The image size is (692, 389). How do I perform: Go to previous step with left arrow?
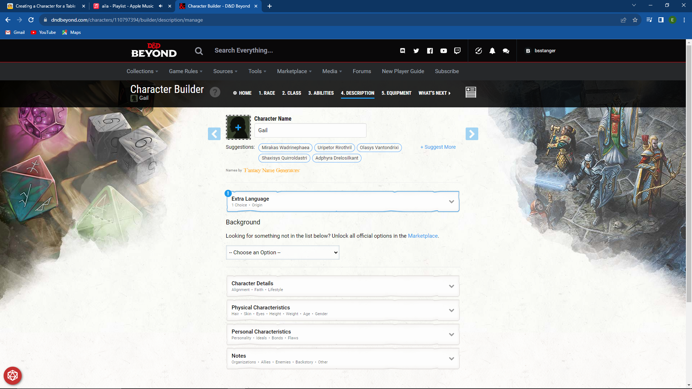(x=214, y=134)
